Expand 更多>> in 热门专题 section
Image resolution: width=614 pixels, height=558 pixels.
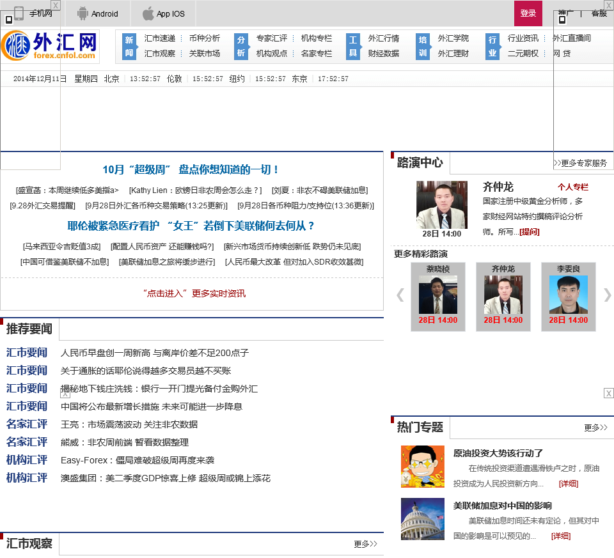(595, 428)
